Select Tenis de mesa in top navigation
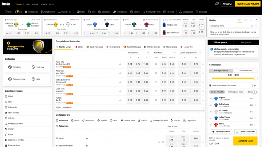This screenshot has height=147, width=262. pos(120,12)
